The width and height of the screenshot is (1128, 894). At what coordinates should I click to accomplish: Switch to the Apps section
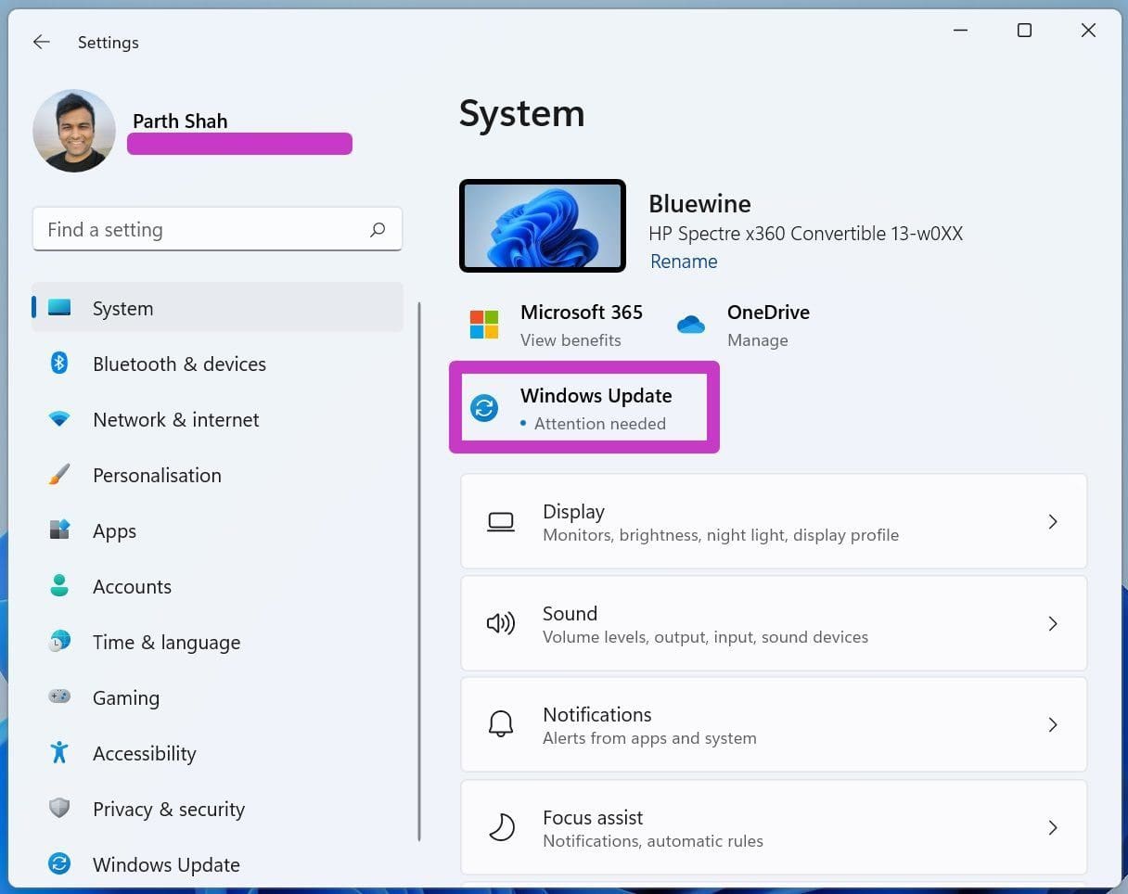[x=217, y=530]
